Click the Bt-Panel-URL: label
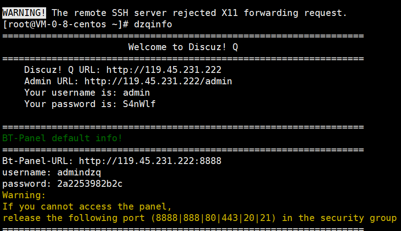 tap(37, 161)
